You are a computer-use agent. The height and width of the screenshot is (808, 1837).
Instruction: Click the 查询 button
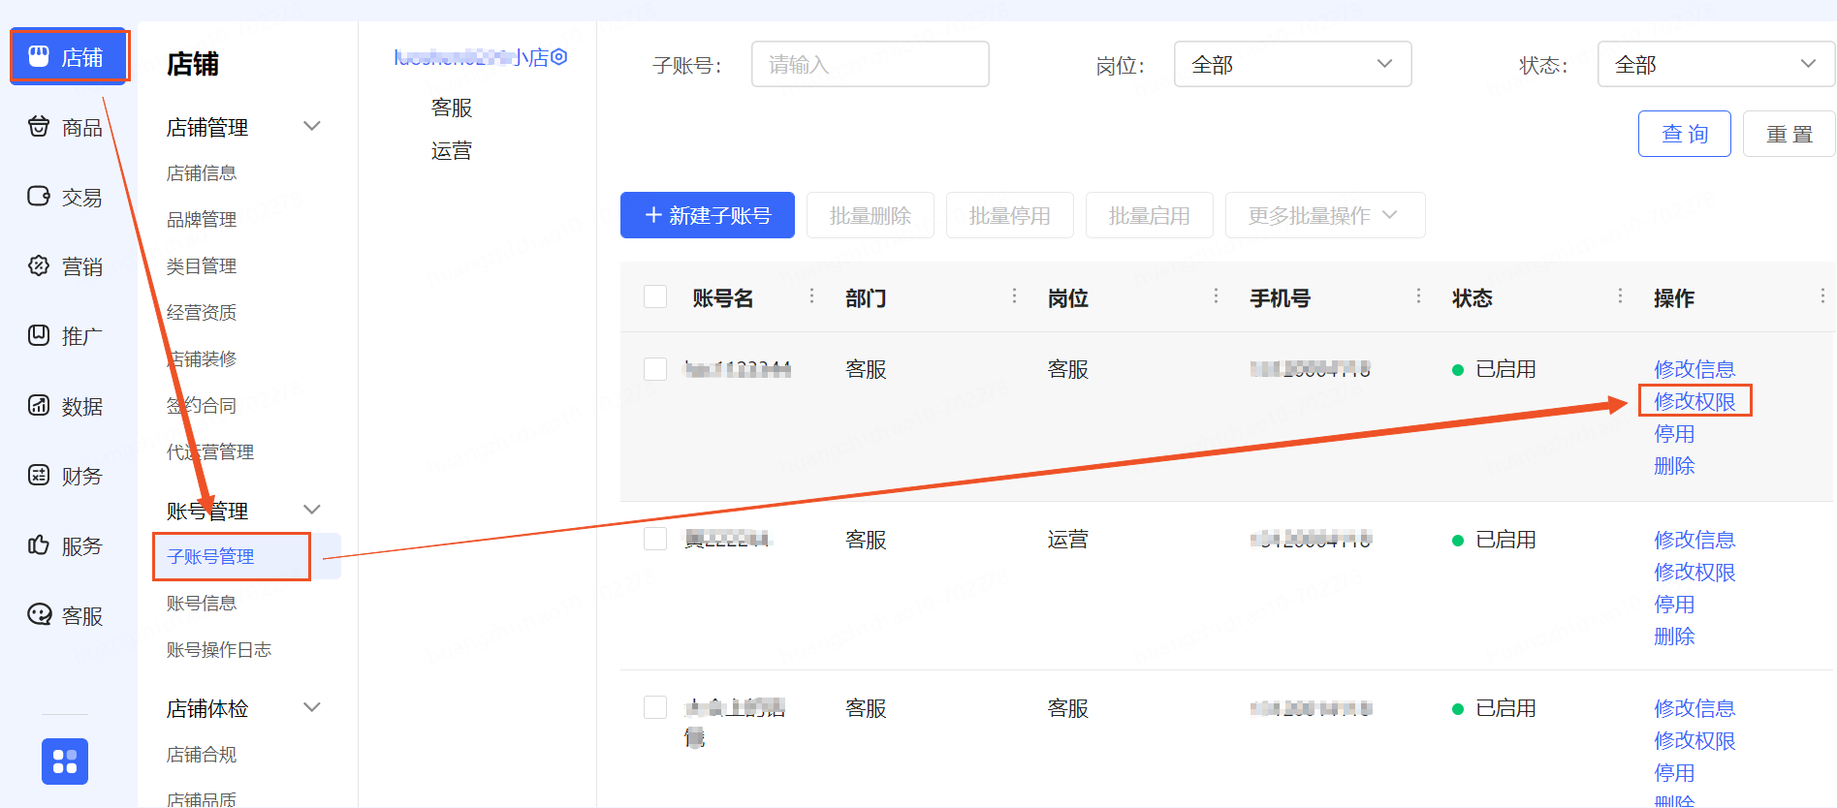(x=1685, y=134)
